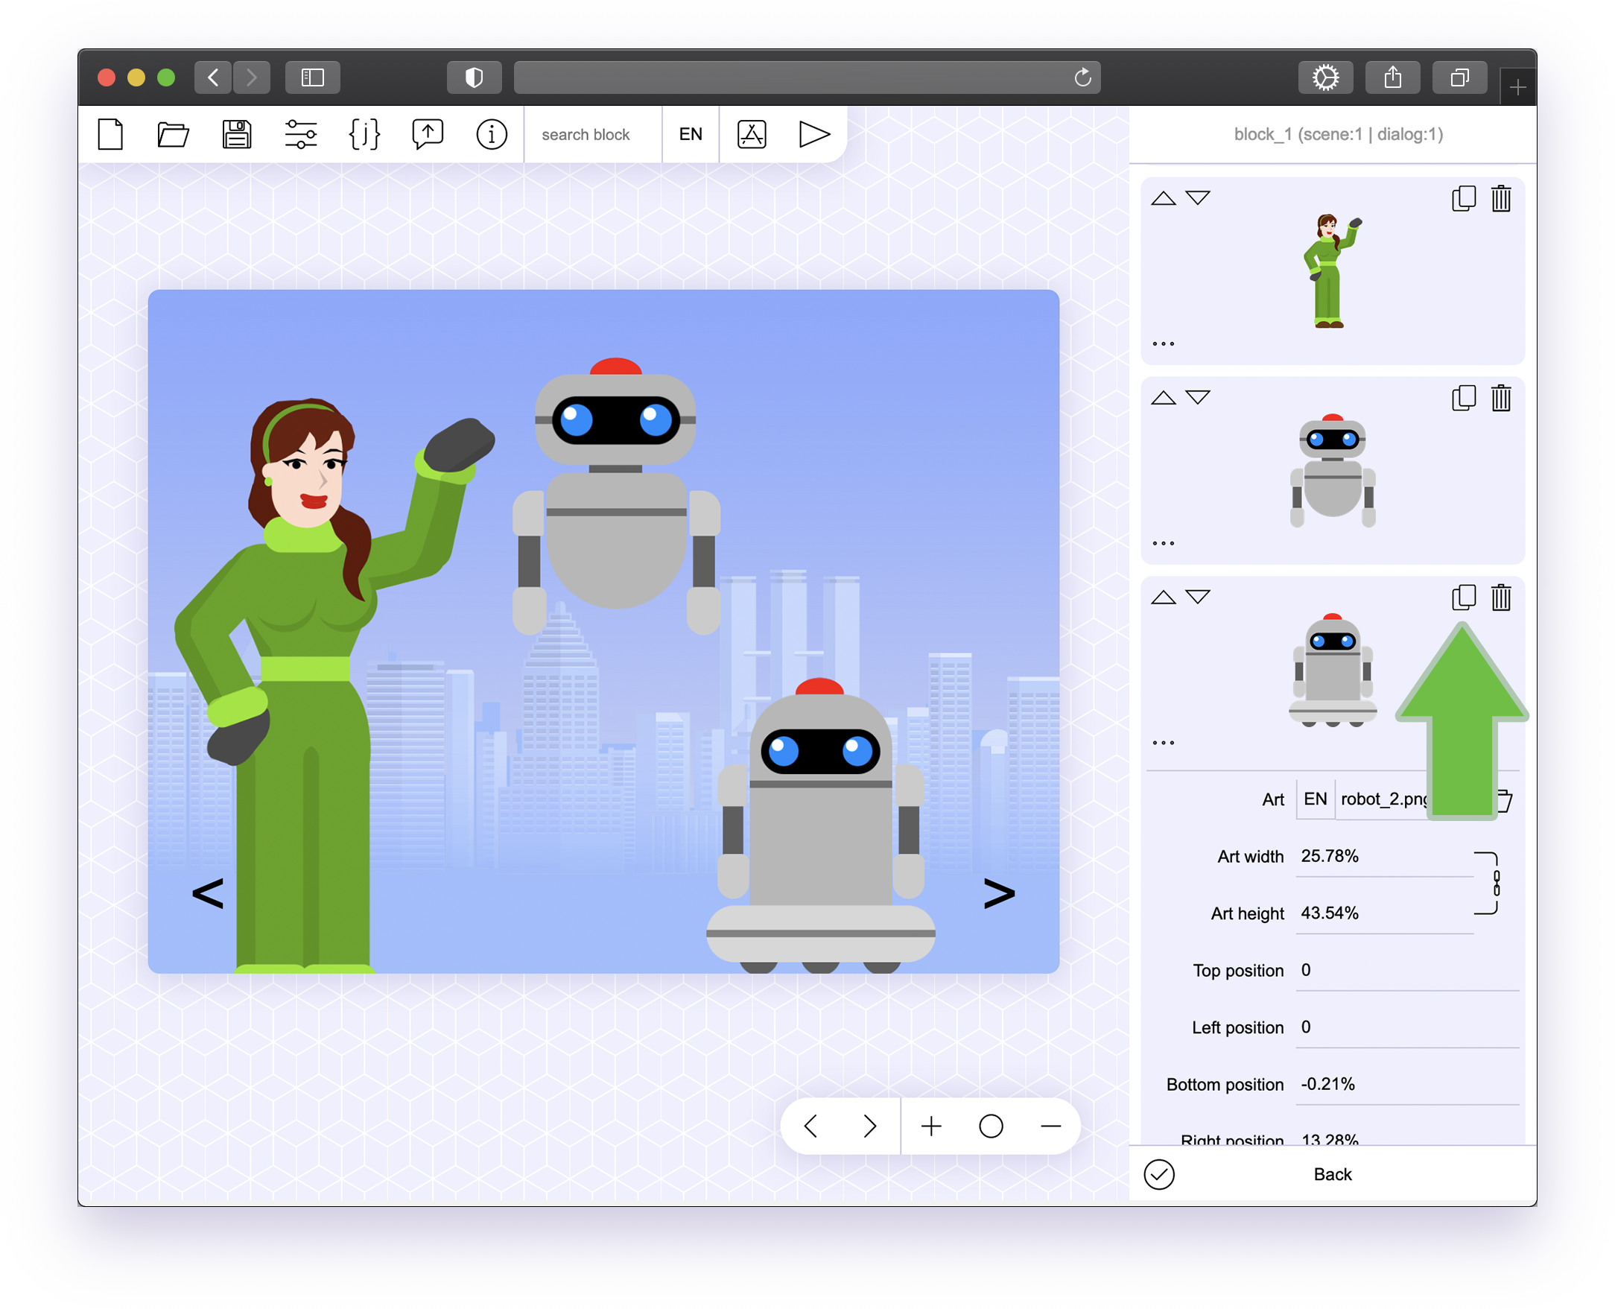
Task: Select the floating robot in the scene
Action: coord(616,495)
